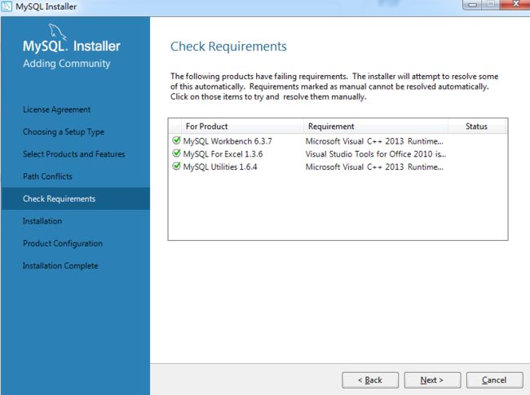
Task: Select the Check Requirements step in sidebar
Action: click(x=76, y=199)
